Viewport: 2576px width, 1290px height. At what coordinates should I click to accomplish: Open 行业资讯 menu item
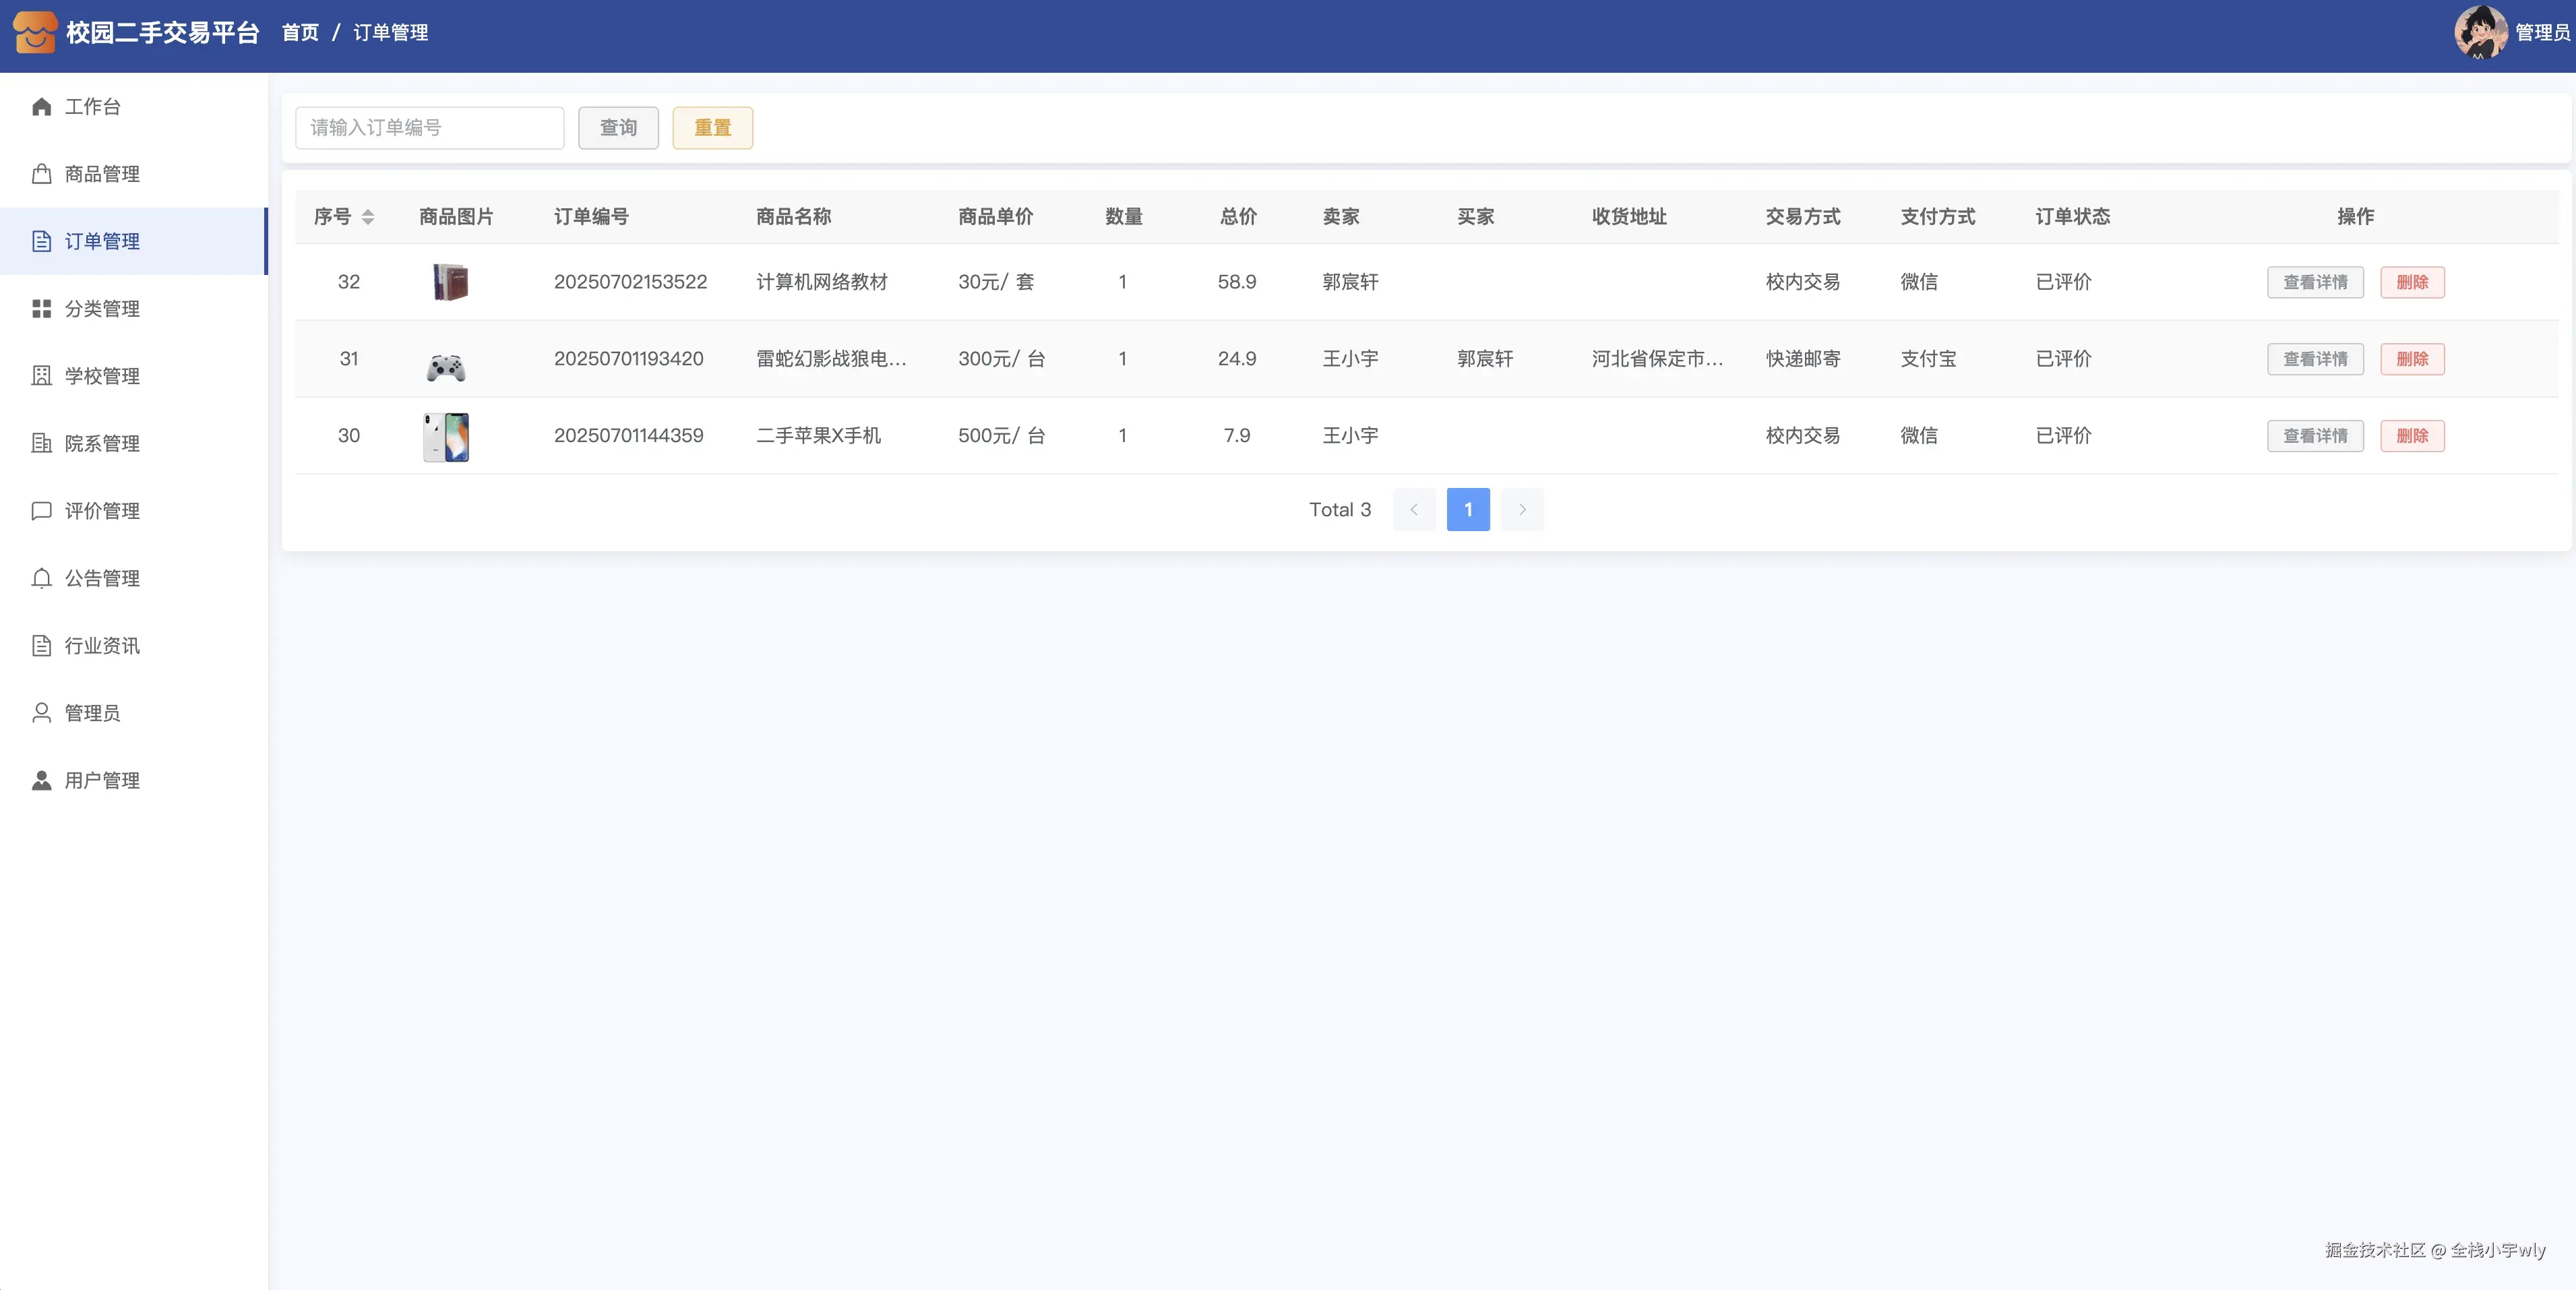[102, 646]
